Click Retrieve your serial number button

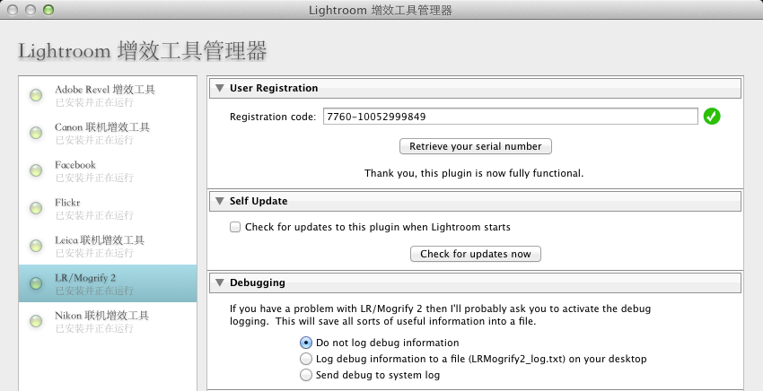[x=475, y=146]
